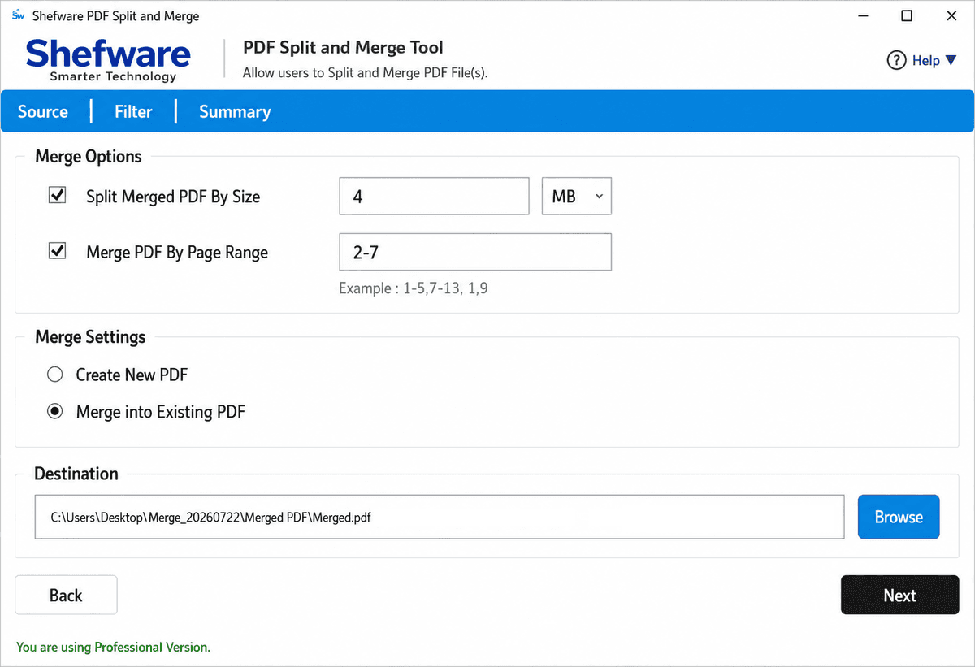This screenshot has height=667, width=975.
Task: Uncheck Split Merged PDF By Size checkbox
Action: (58, 196)
